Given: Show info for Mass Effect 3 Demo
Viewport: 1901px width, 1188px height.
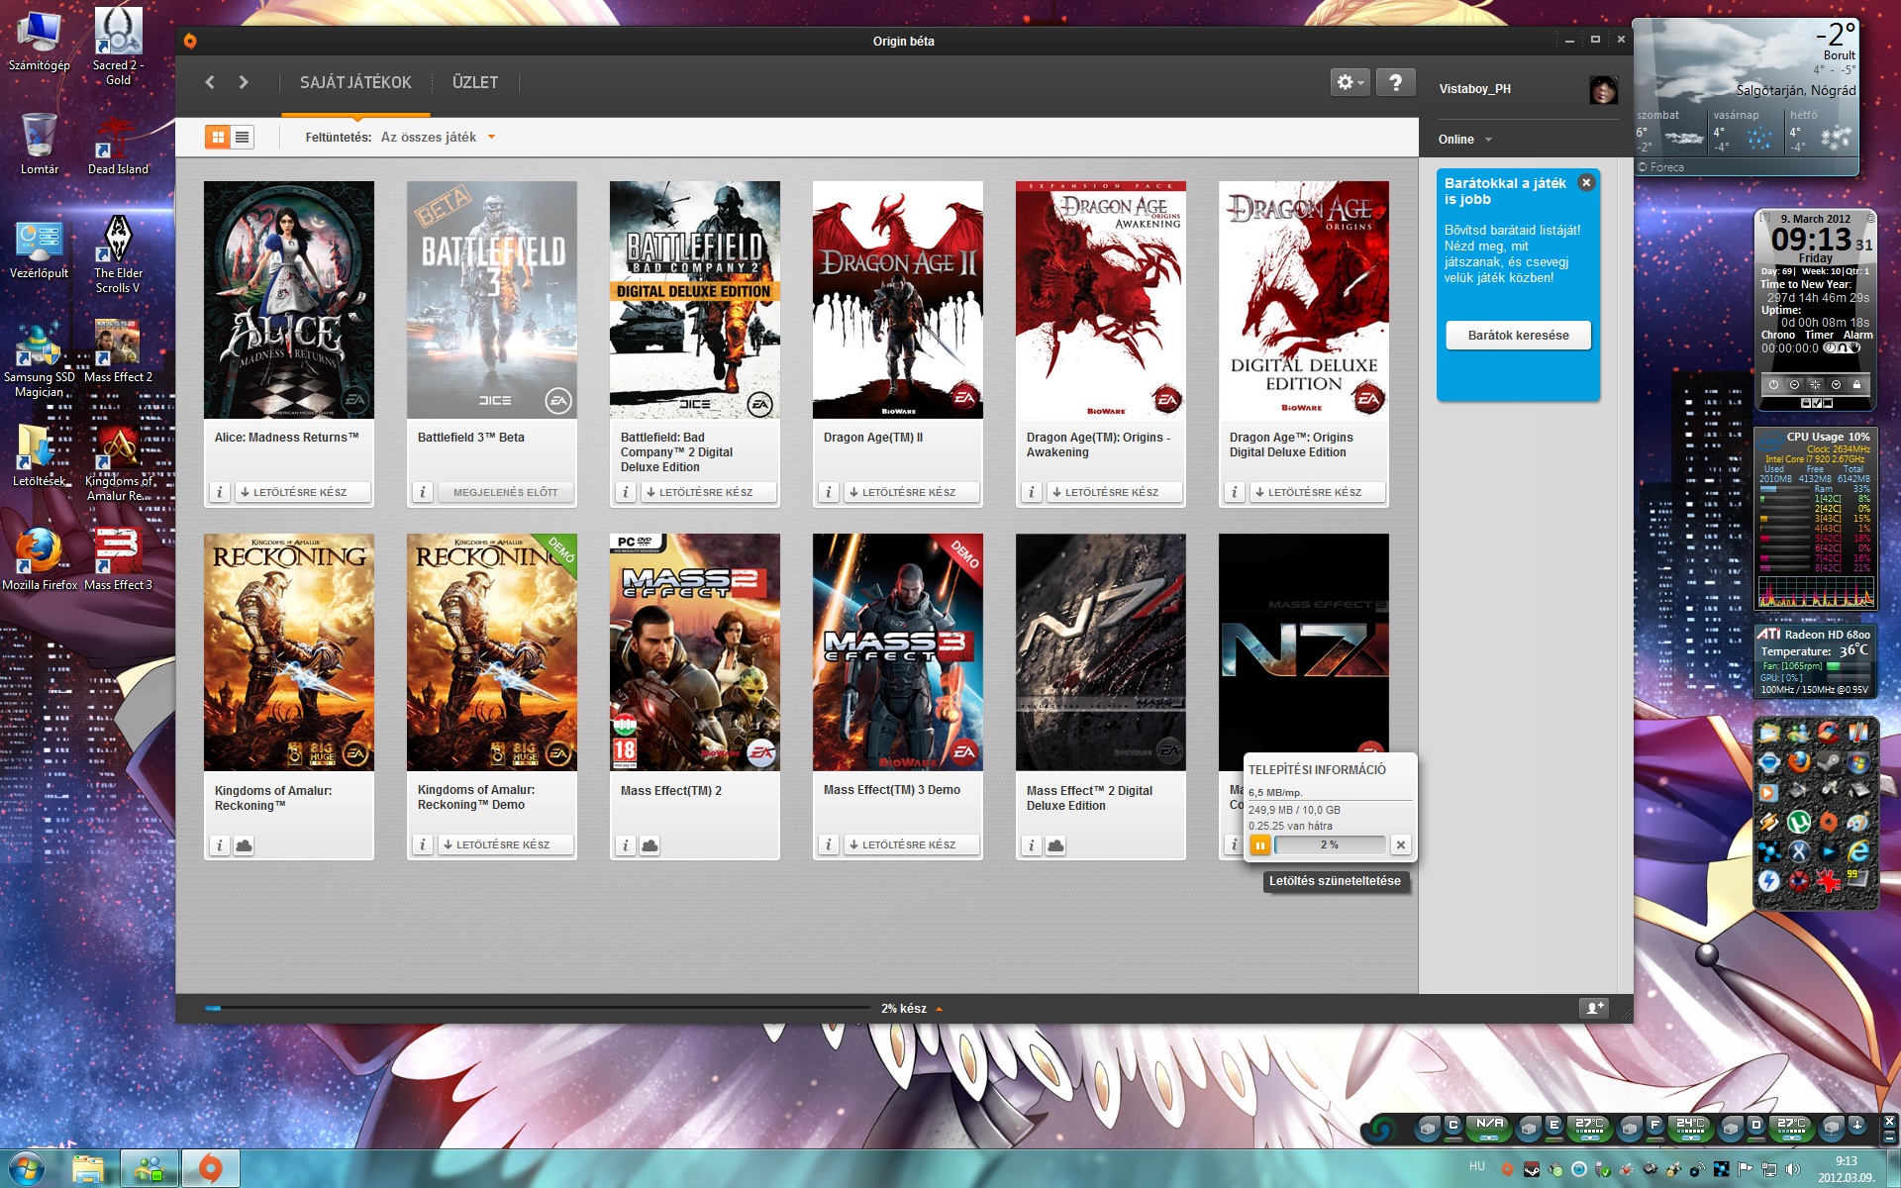Looking at the screenshot, I should (829, 844).
